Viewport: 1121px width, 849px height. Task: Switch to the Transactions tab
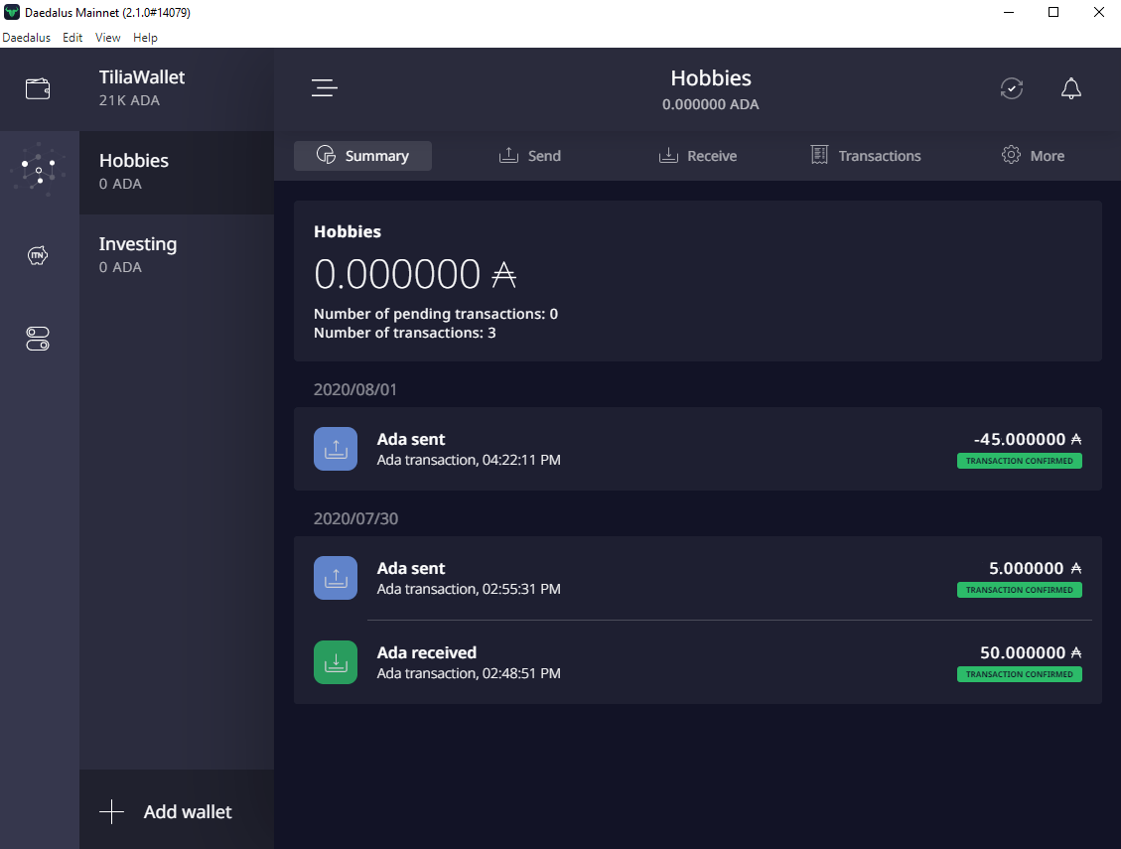coord(866,156)
